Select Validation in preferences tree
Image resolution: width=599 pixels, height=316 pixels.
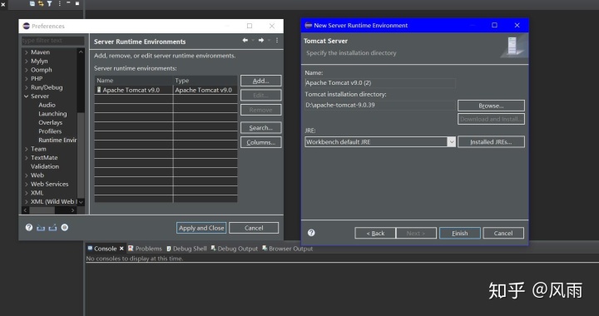(x=45, y=166)
